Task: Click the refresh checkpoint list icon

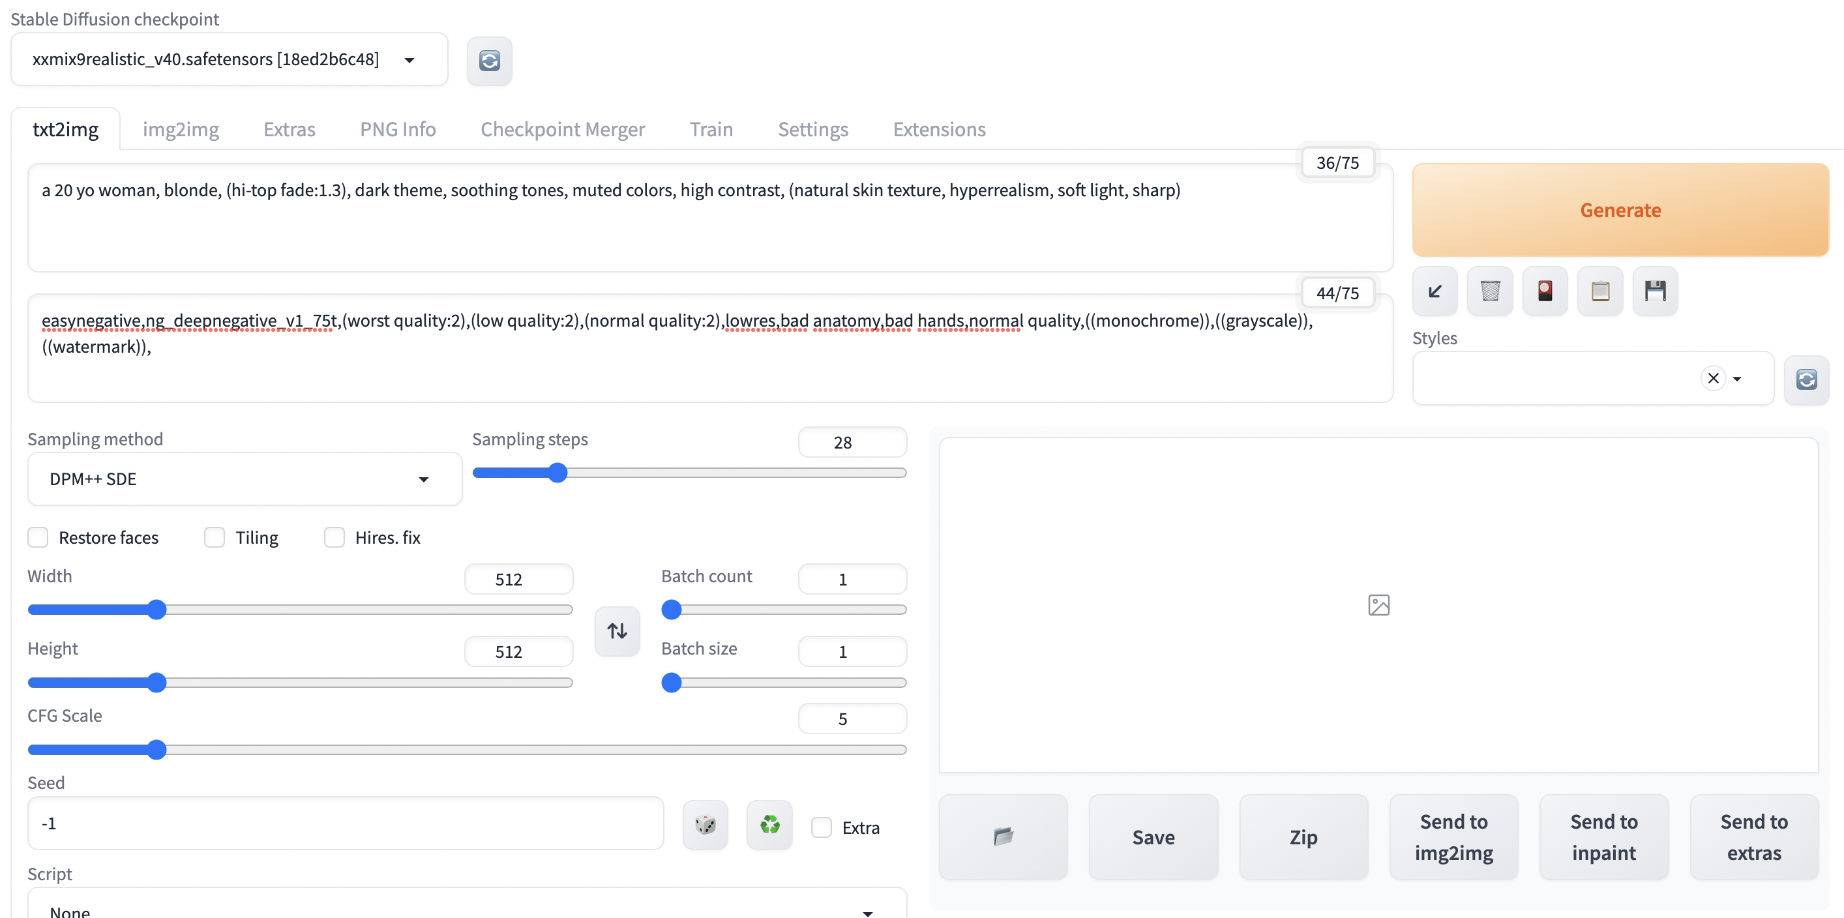Action: click(489, 61)
